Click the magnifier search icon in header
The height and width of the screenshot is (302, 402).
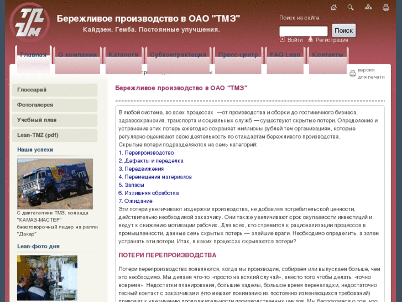click(351, 7)
